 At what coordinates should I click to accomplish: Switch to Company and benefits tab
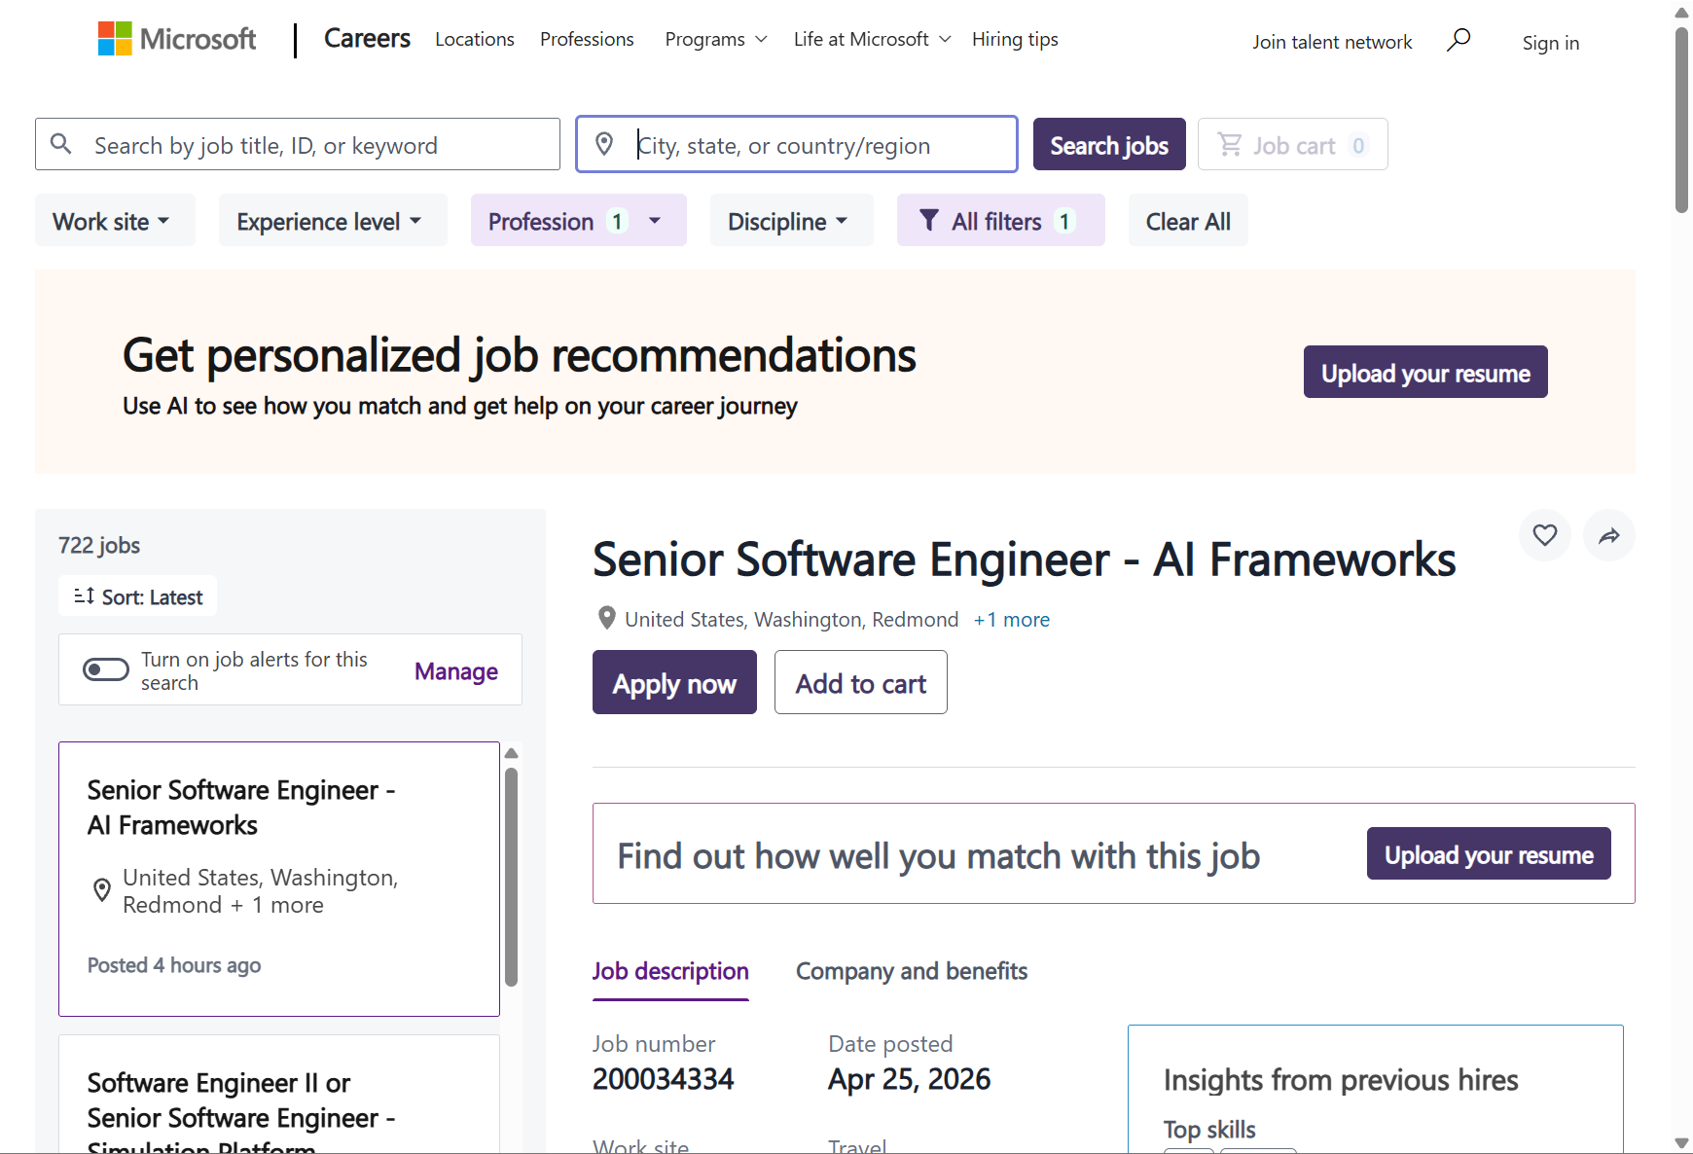(911, 971)
